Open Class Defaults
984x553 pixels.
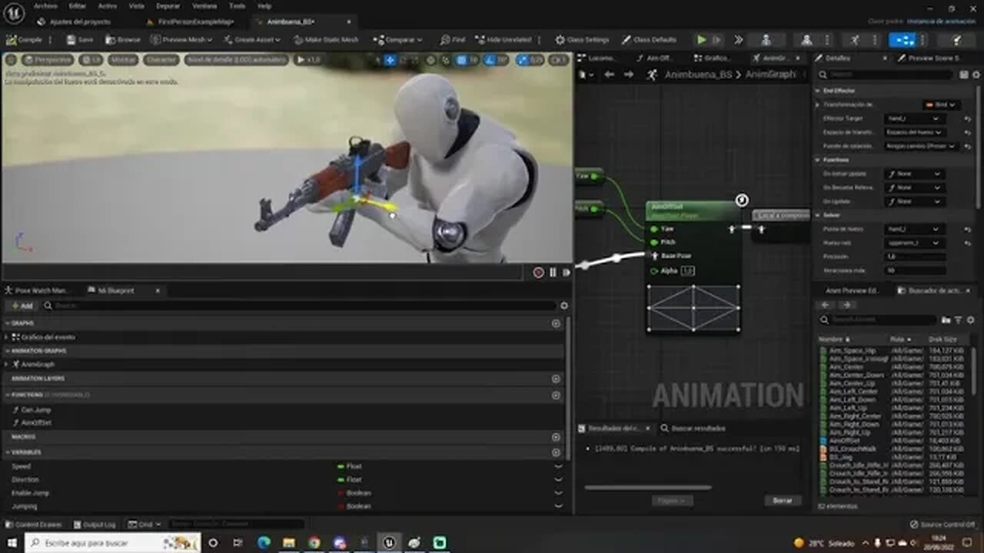(x=648, y=40)
